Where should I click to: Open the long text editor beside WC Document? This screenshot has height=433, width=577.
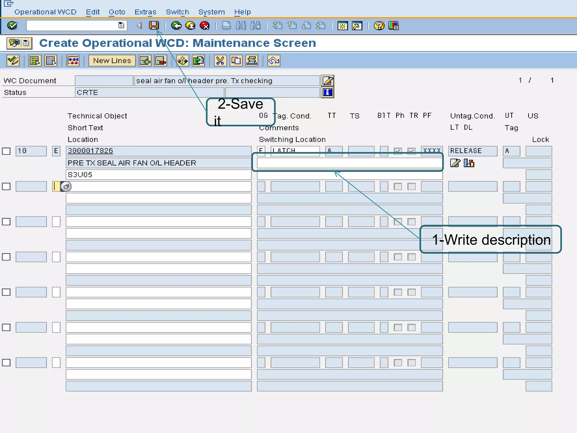coord(327,81)
